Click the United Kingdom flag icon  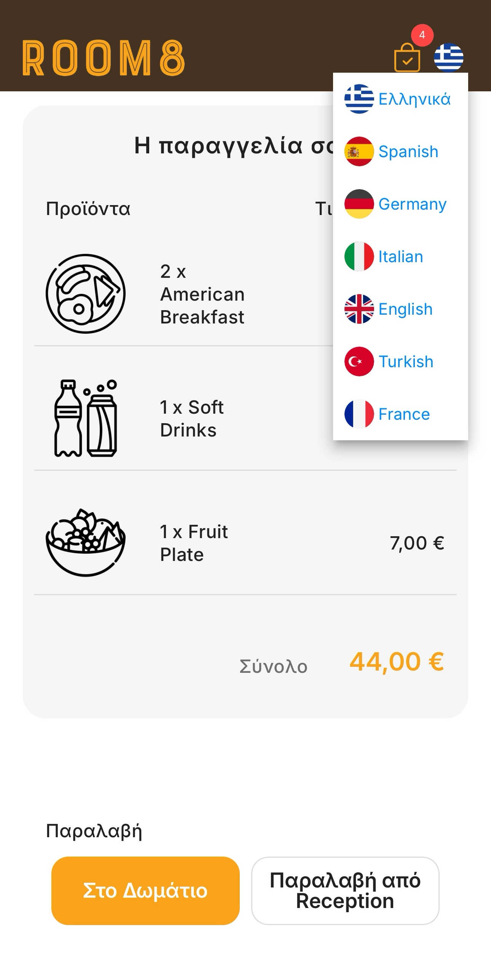359,309
